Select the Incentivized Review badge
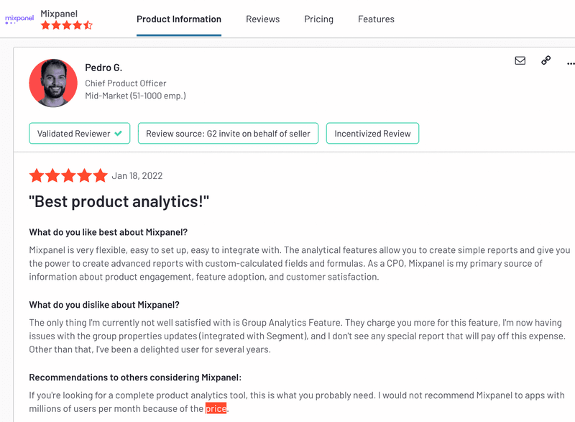575x422 pixels. (372, 133)
